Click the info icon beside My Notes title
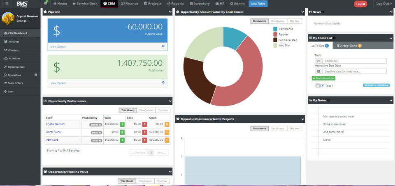This screenshot has height=186, width=395. (329, 100)
